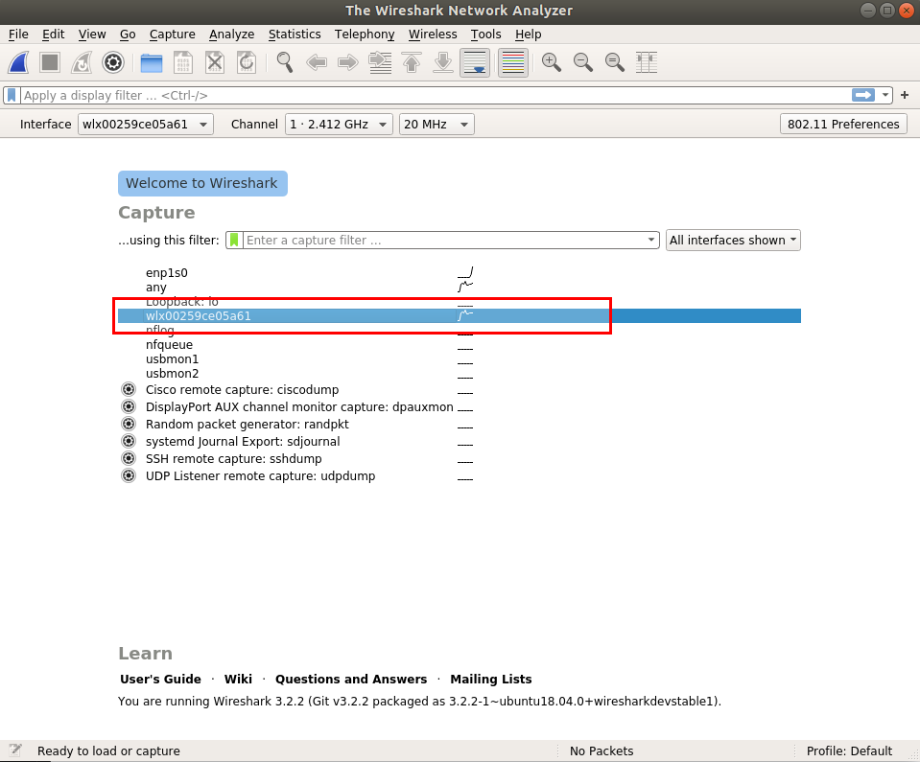The width and height of the screenshot is (920, 762).
Task: Open Questions and Answers link
Action: 351,680
